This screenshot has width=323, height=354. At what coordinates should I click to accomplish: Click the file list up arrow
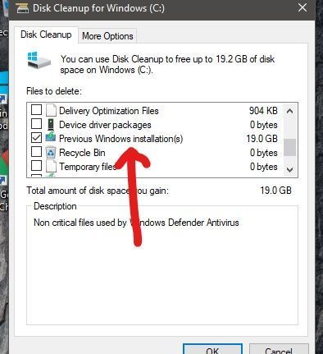click(x=289, y=111)
